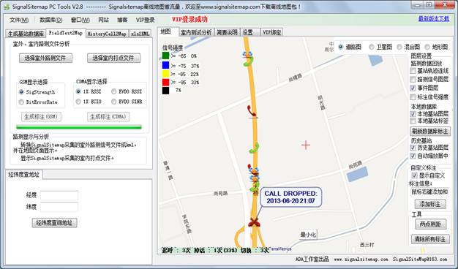This screenshot has width=458, height=269.
Task: Uncheck the 事件图层 checkbox
Action: (413, 88)
